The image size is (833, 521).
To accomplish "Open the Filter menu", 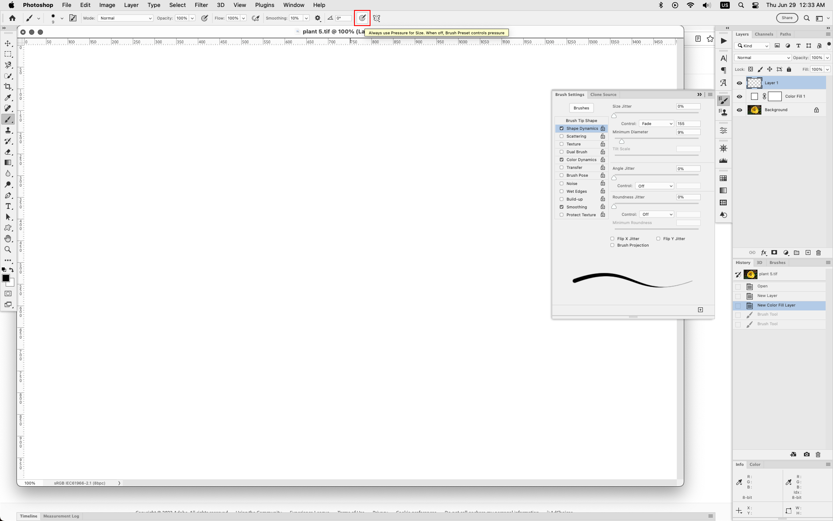I will coord(201,5).
